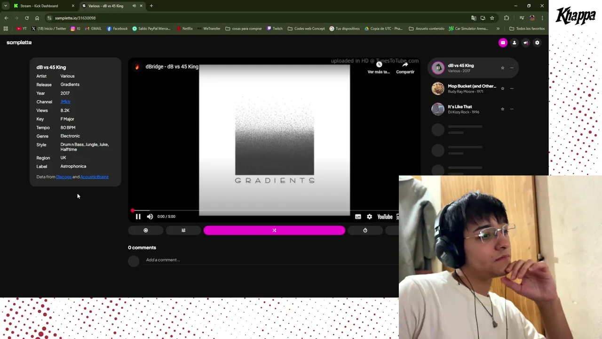Open the AcousticBrainz link
This screenshot has height=339, width=602.
pos(95,177)
